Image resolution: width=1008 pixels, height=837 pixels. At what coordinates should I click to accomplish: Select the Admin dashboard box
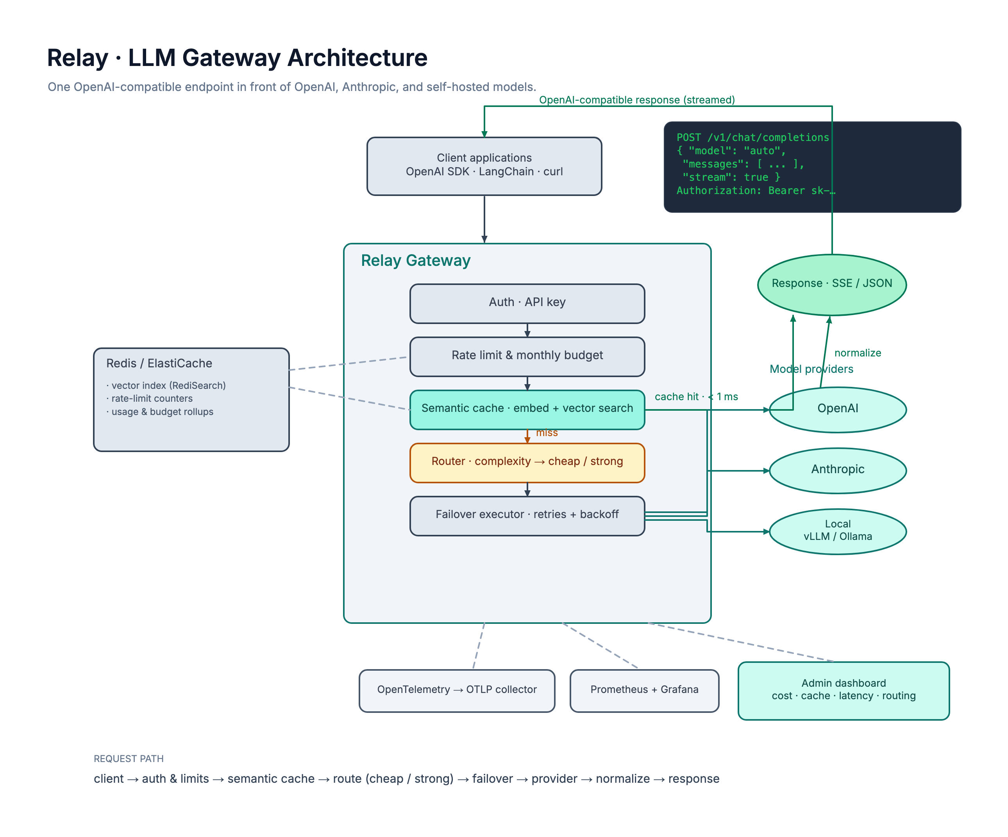pyautogui.click(x=844, y=691)
